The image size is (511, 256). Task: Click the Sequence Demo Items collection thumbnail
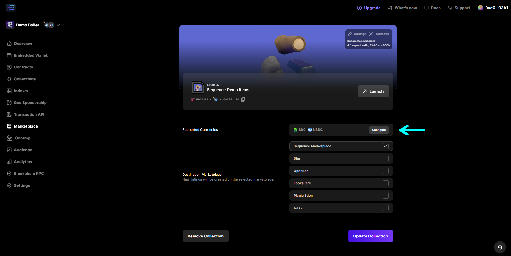point(198,88)
